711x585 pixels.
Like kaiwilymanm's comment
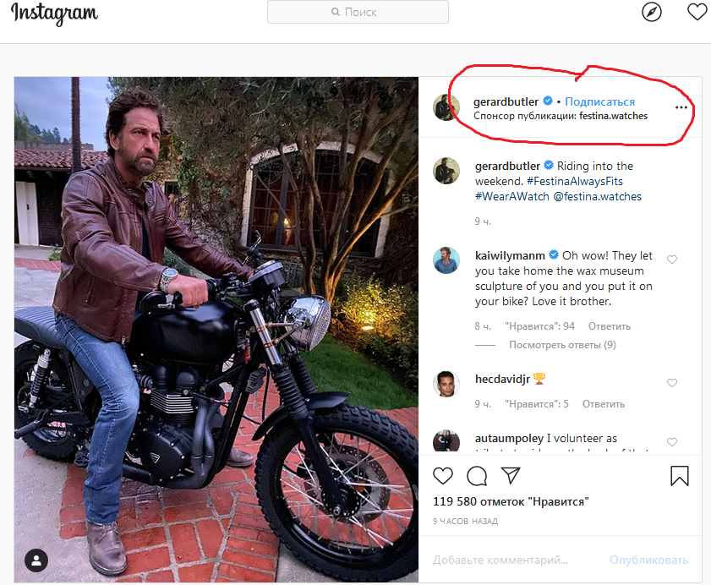672,260
